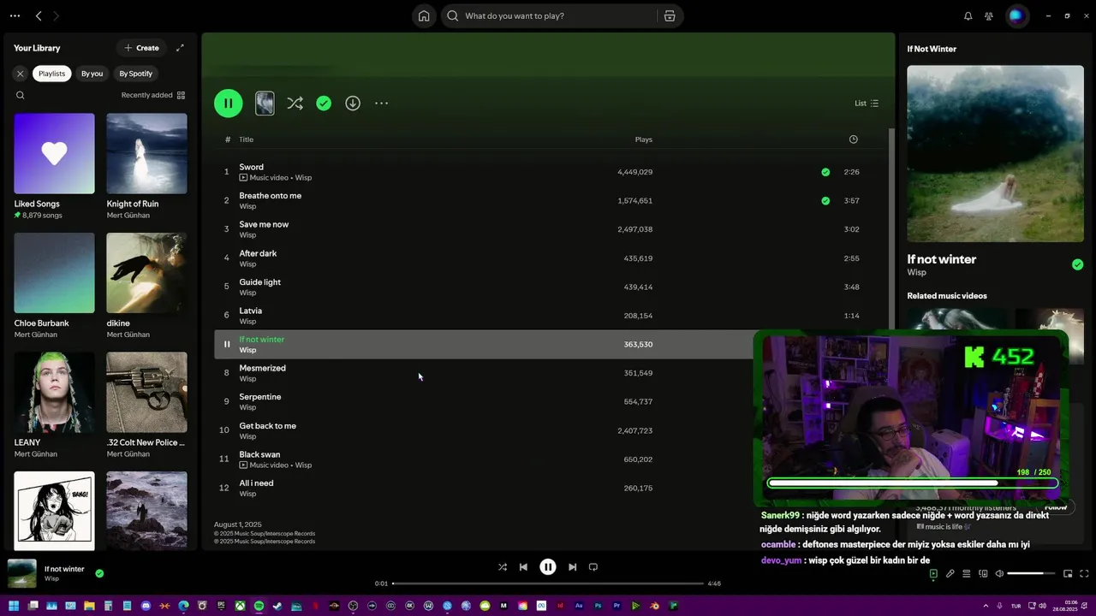Open the Browse icon in search bar
The image size is (1096, 616).
(670, 15)
